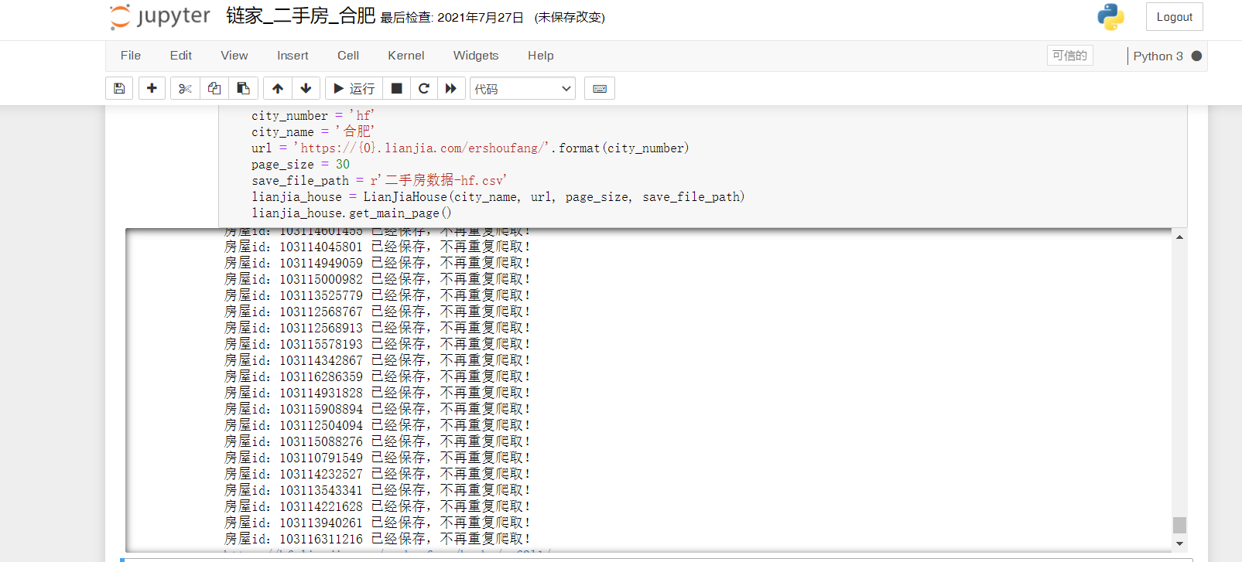This screenshot has height=562, width=1242.
Task: Open the Insert menu
Action: tap(293, 56)
